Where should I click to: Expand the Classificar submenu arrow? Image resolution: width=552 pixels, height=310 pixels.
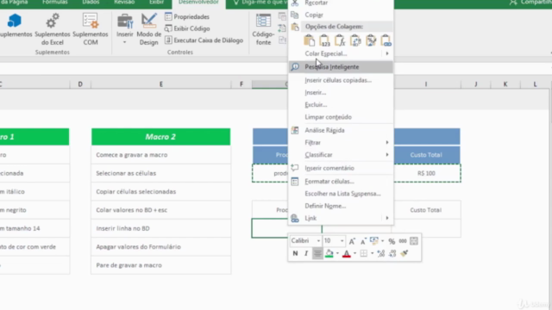[x=387, y=155]
